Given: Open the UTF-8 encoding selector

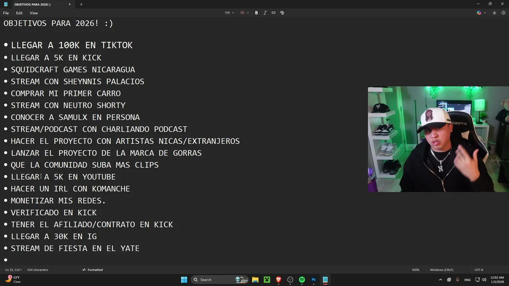Looking at the screenshot, I should (x=479, y=270).
